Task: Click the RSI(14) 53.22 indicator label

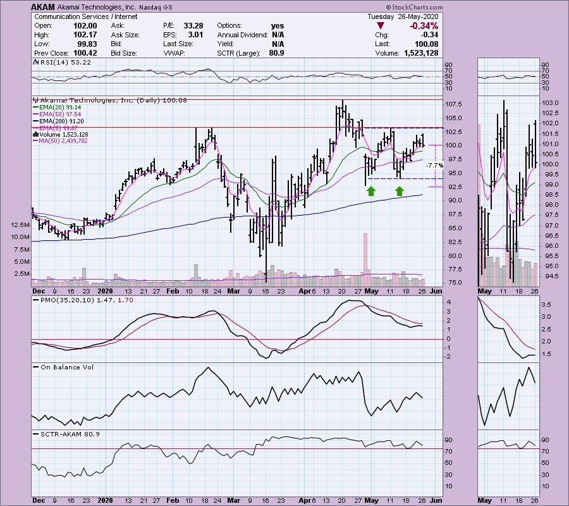Action: pyautogui.click(x=65, y=62)
